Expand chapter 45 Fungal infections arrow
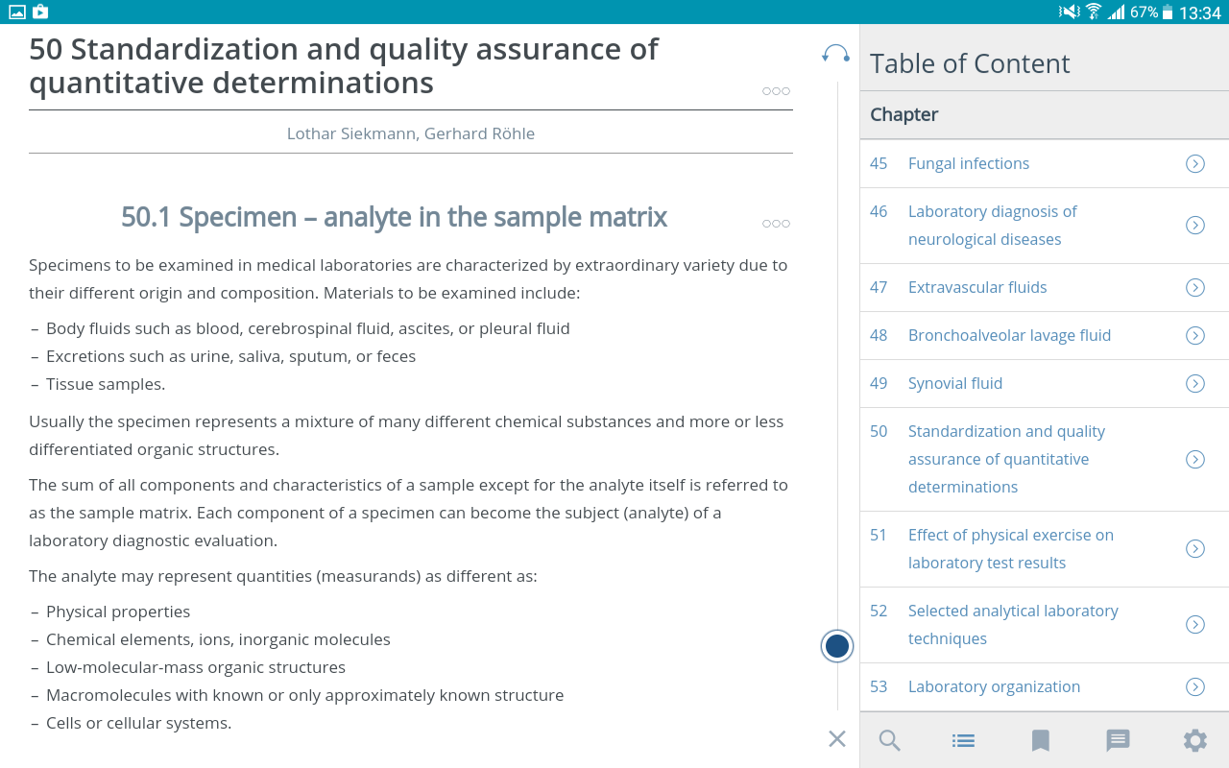Image resolution: width=1229 pixels, height=768 pixels. (1195, 163)
